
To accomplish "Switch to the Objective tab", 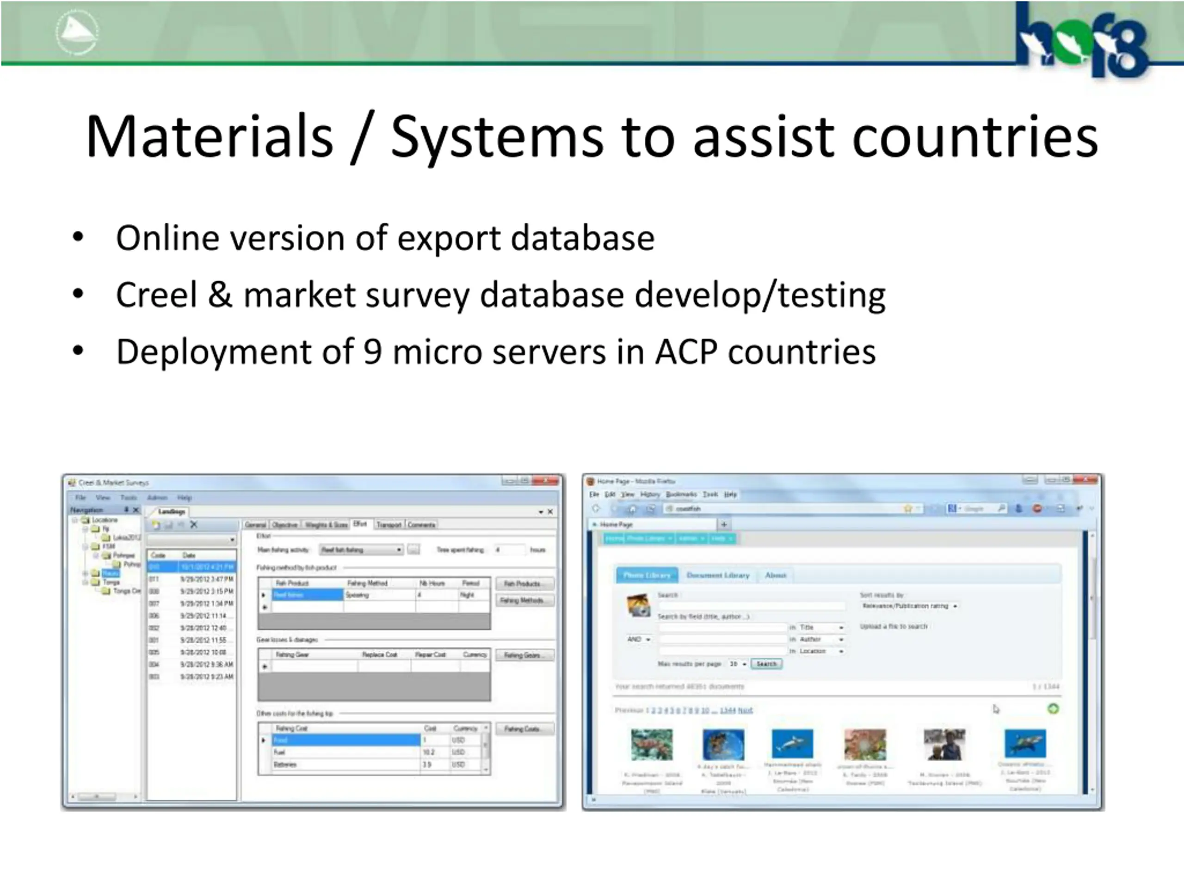I will click(x=285, y=524).
